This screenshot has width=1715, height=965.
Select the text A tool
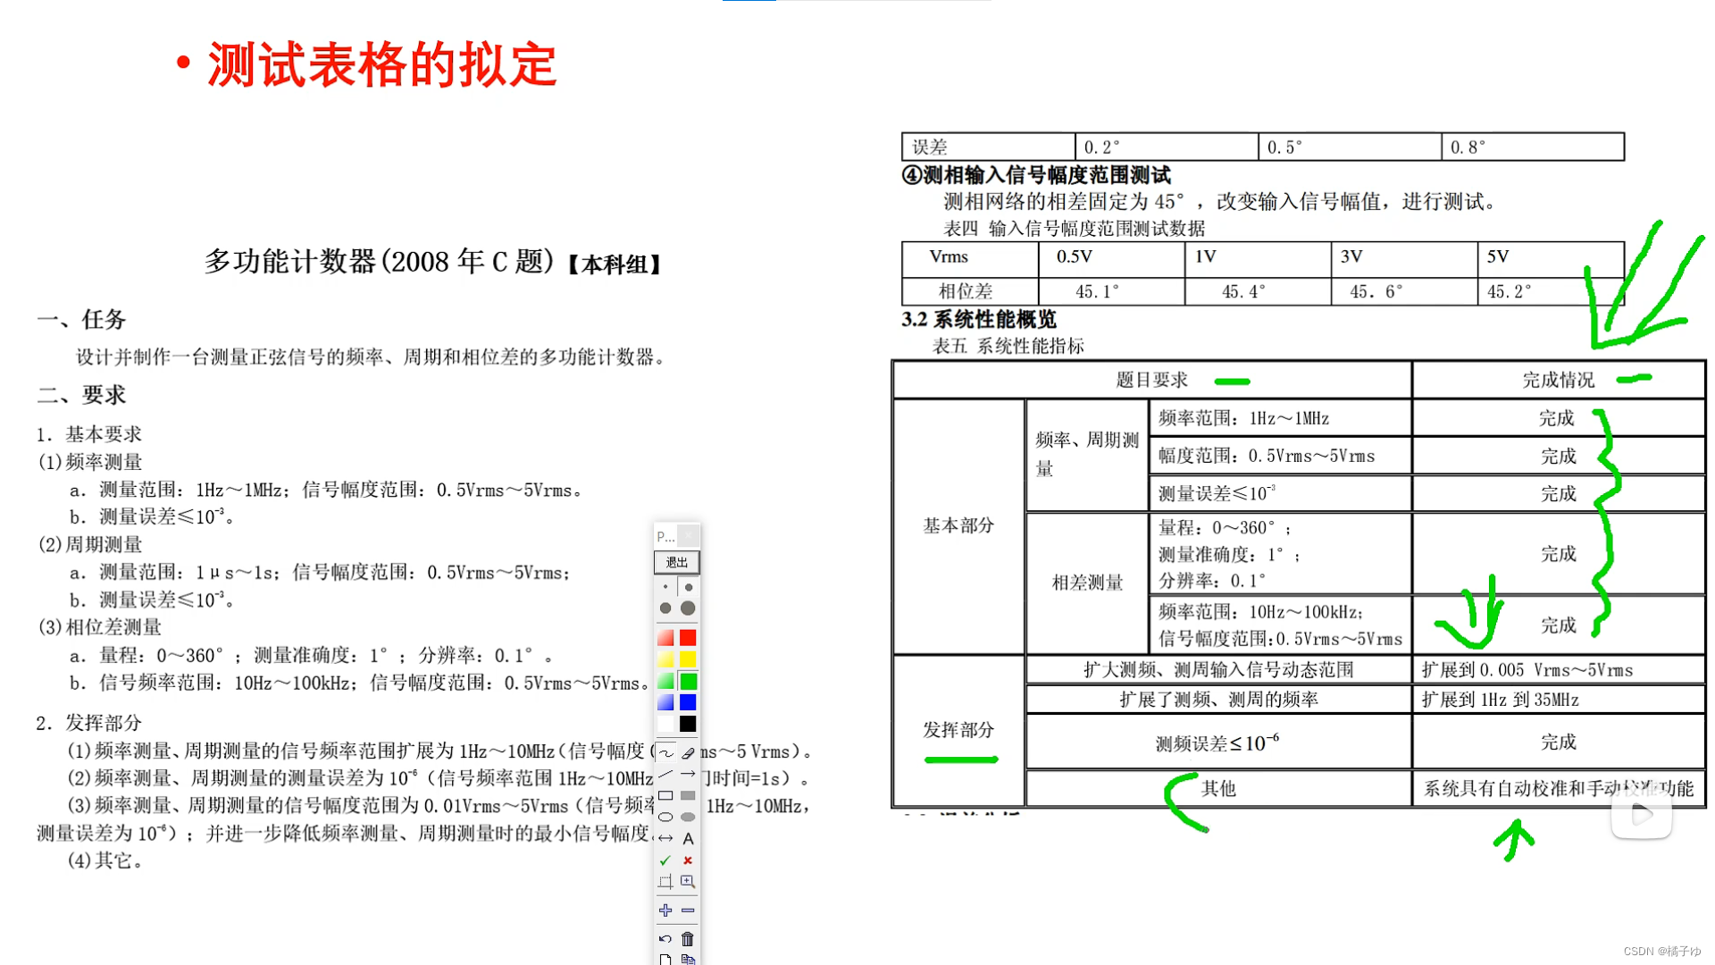[688, 838]
